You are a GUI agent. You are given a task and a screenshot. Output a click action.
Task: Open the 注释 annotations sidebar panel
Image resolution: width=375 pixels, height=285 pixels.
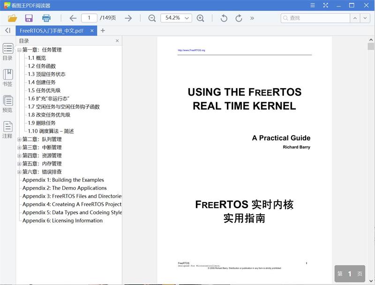click(7, 130)
